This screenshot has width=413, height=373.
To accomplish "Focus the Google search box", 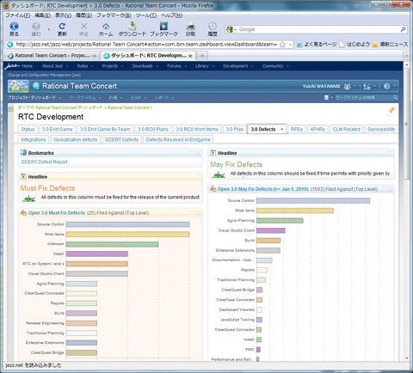I will 318,29.
